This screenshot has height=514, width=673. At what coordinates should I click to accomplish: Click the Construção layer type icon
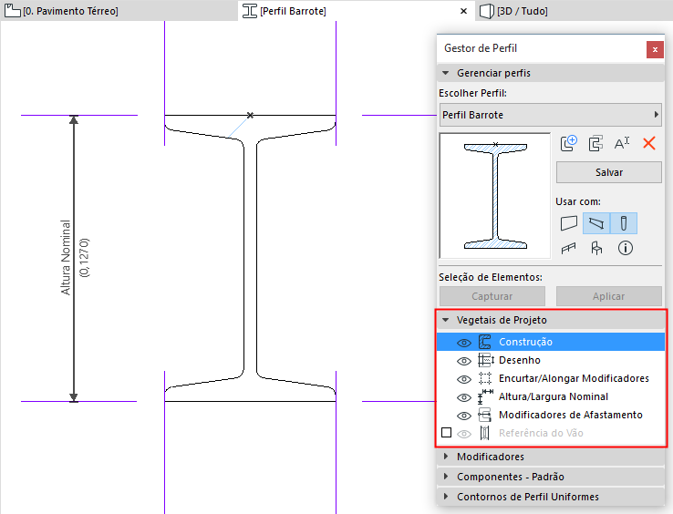click(485, 342)
